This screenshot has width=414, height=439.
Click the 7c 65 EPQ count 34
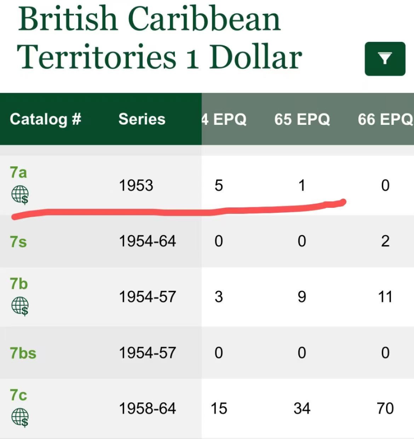pos(302,409)
